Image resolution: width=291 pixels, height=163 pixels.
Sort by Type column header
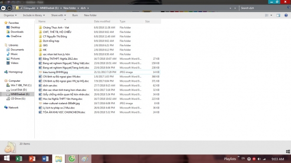[x=131, y=22]
